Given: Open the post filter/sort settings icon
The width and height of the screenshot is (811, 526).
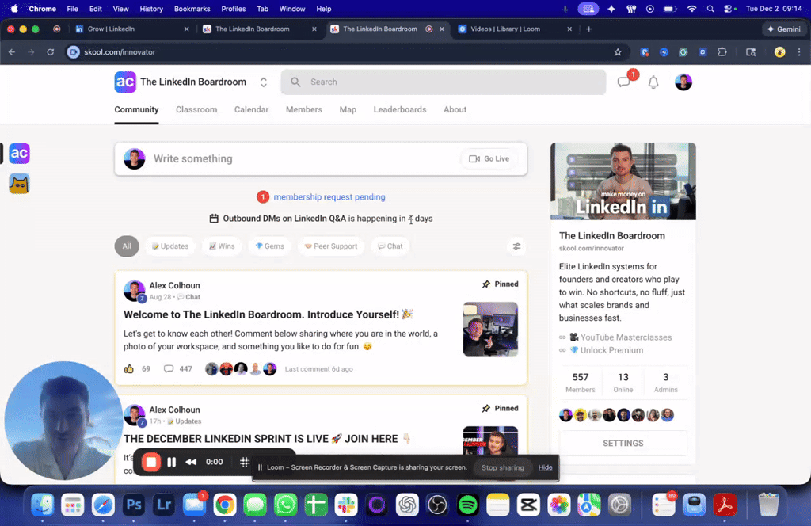Looking at the screenshot, I should pyautogui.click(x=516, y=246).
